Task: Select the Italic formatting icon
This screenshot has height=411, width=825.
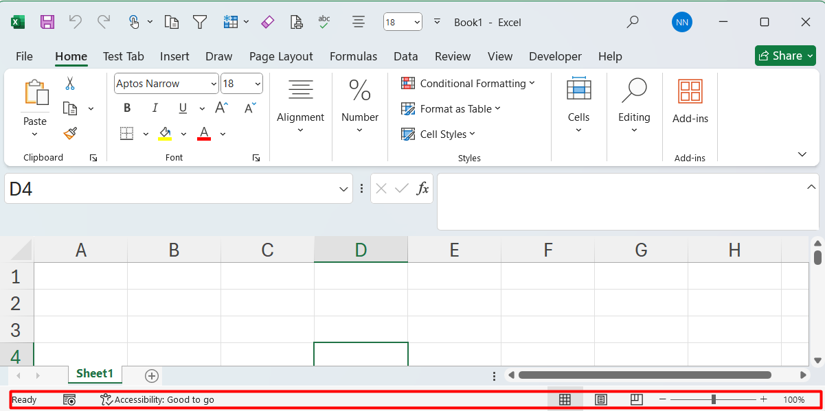Action: pyautogui.click(x=155, y=108)
